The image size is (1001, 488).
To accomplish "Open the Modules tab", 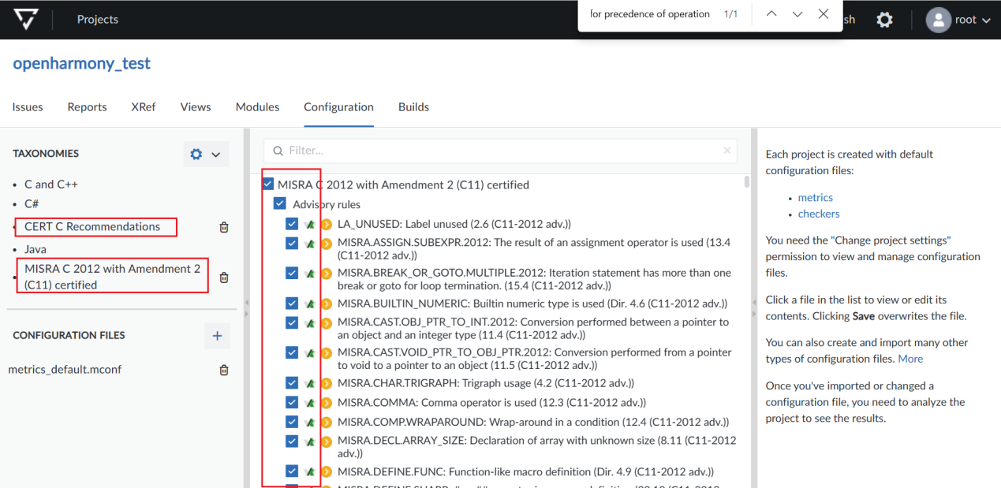I will 257,107.
